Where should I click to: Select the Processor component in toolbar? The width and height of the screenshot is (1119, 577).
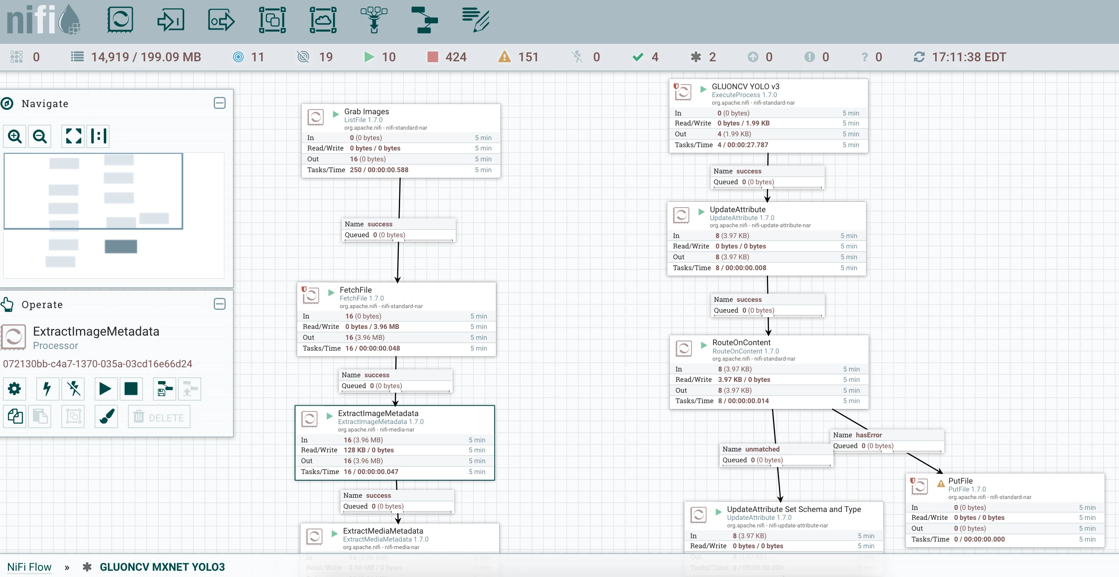120,20
